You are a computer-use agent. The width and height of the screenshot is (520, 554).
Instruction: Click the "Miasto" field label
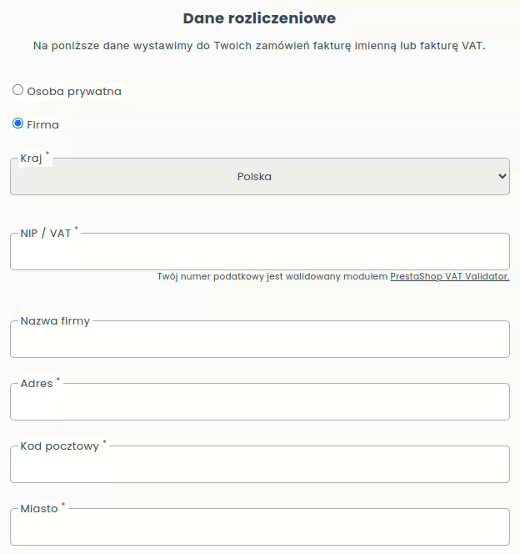pyautogui.click(x=39, y=508)
